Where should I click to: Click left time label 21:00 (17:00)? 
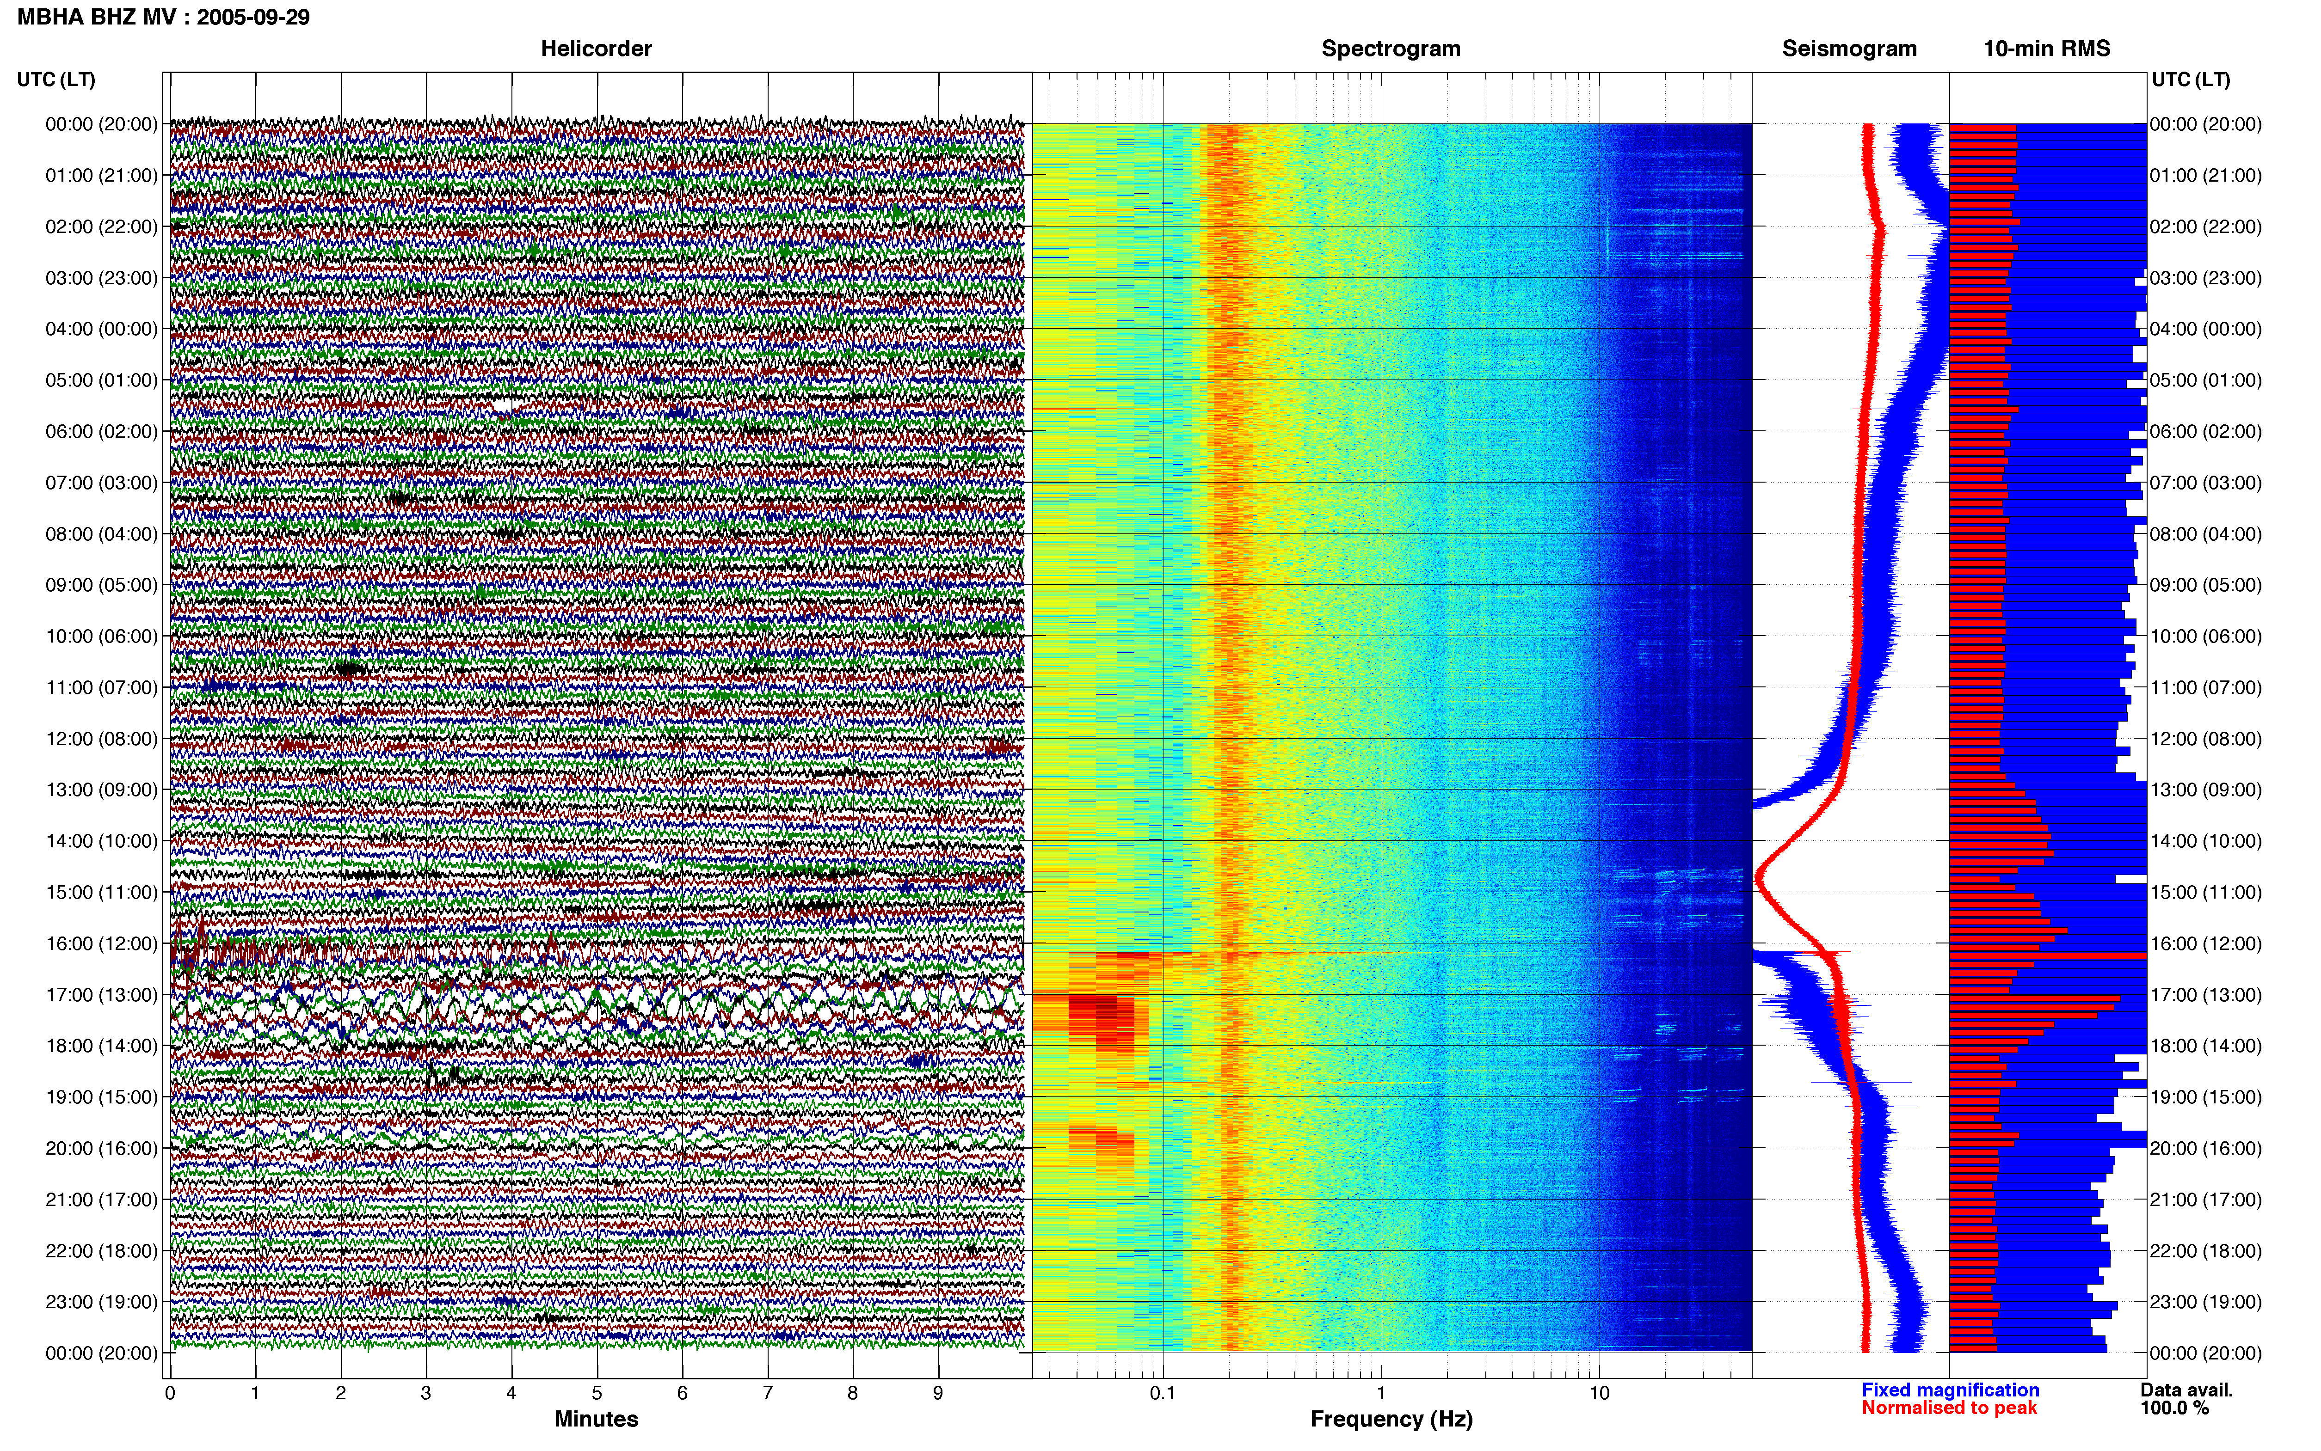(x=102, y=1200)
